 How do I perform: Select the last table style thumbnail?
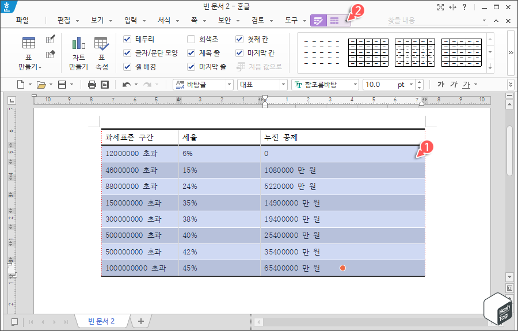461,53
